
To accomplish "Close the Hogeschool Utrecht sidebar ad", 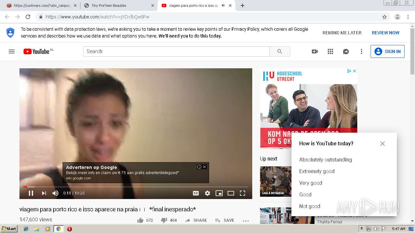I will click(x=355, y=71).
